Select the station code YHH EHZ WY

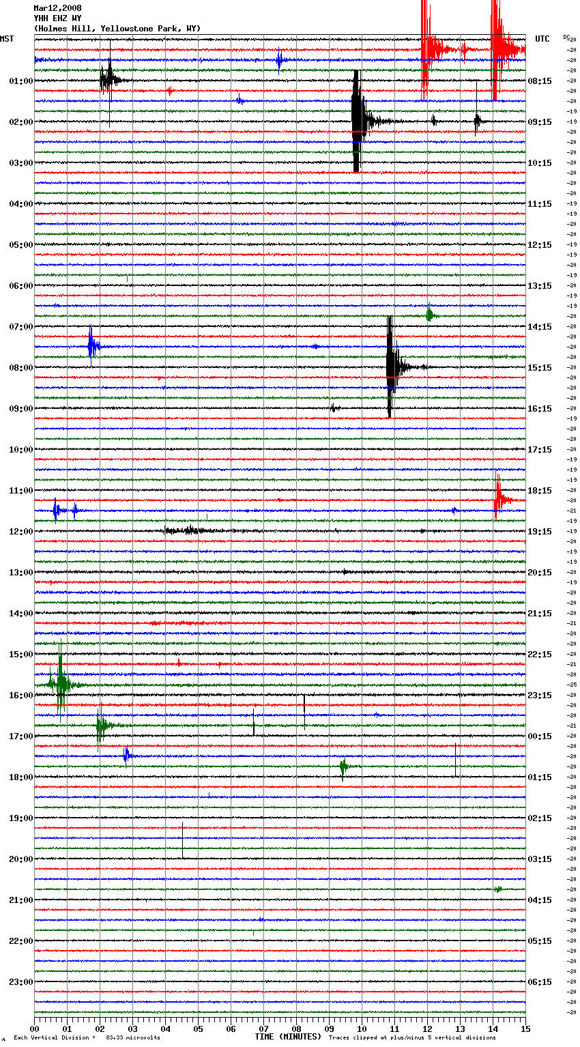coord(57,18)
